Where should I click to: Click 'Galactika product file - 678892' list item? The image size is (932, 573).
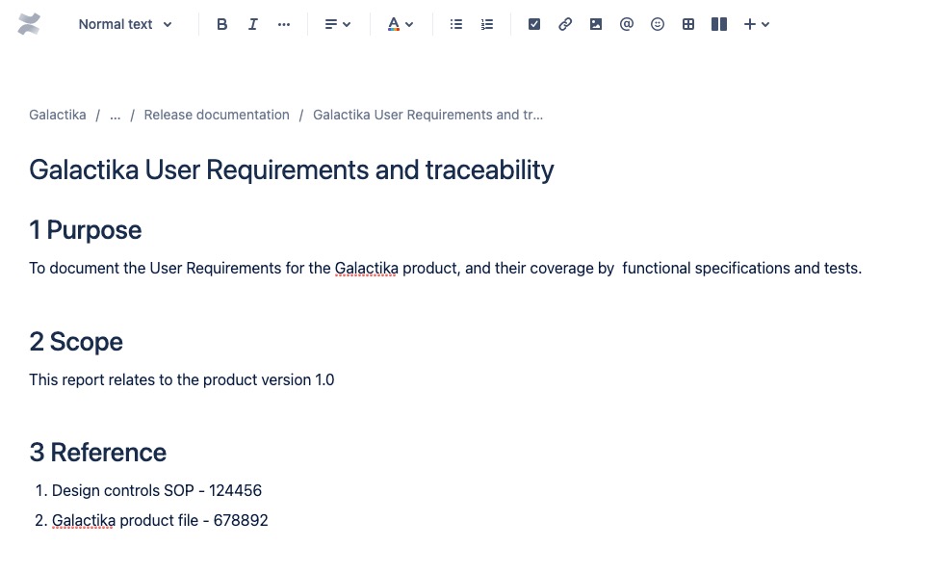pyautogui.click(x=160, y=520)
